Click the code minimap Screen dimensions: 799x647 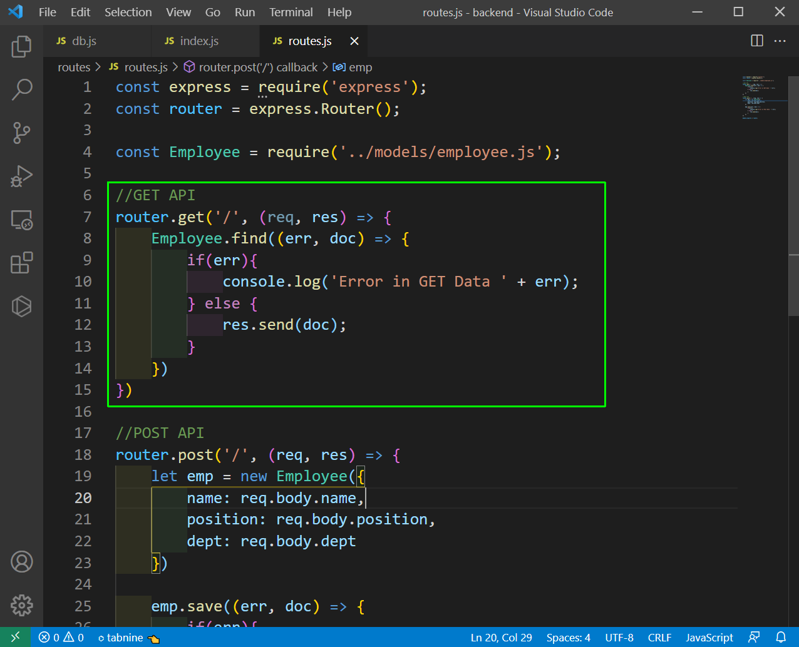click(x=763, y=98)
